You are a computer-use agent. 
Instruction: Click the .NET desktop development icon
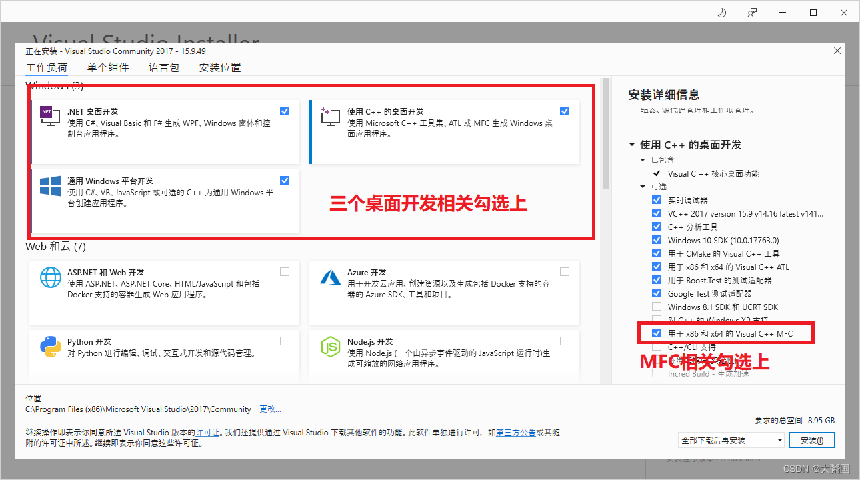click(x=51, y=117)
